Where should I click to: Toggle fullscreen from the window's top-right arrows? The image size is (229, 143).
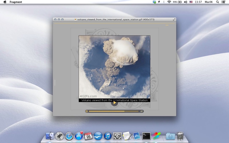coord(174,19)
